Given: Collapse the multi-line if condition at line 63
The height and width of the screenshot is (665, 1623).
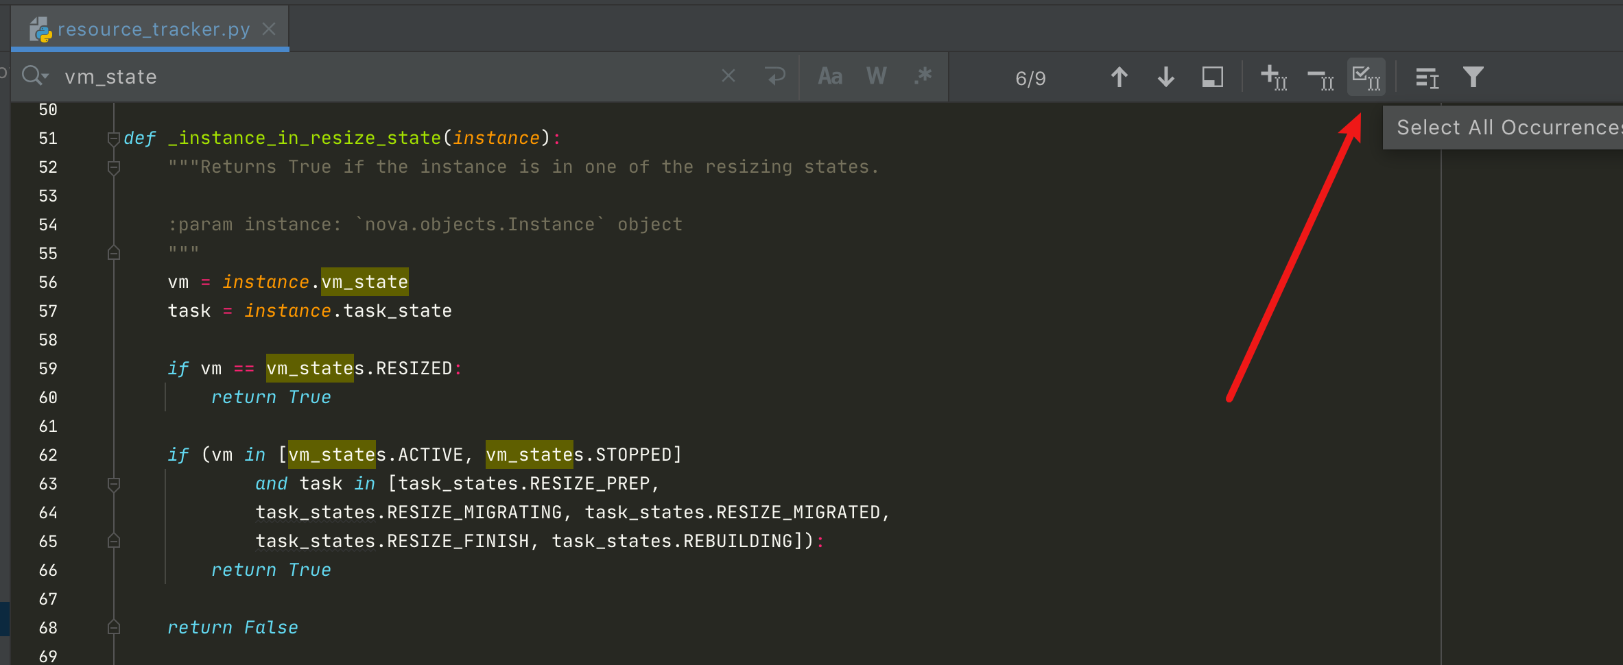Looking at the screenshot, I should (114, 484).
